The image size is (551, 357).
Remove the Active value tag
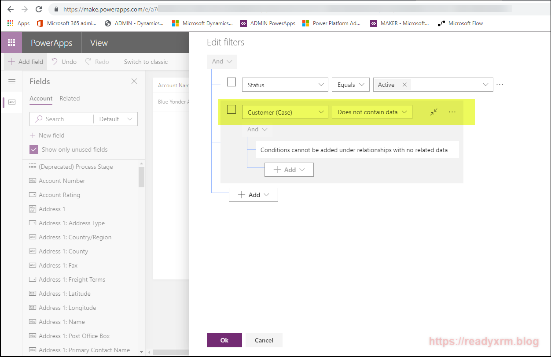404,85
